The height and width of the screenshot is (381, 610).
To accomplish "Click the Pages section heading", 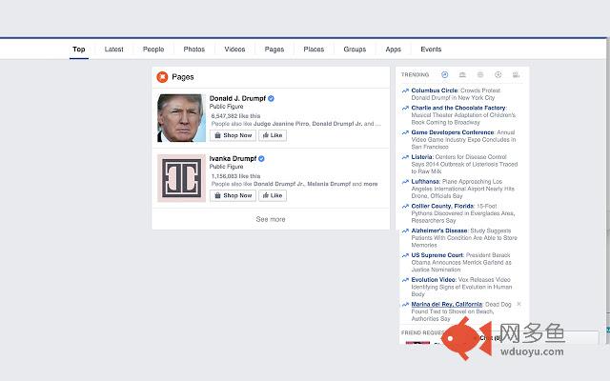I will [182, 77].
